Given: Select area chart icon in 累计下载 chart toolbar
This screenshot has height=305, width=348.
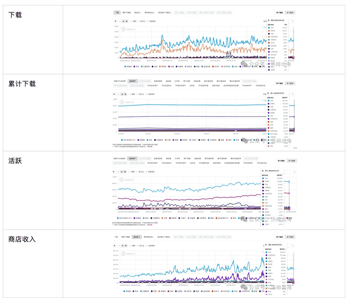Looking at the screenshot, I should point(122,94).
